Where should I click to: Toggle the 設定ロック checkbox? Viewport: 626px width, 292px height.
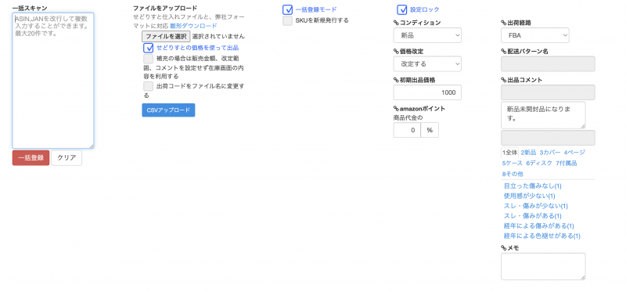[x=402, y=9]
